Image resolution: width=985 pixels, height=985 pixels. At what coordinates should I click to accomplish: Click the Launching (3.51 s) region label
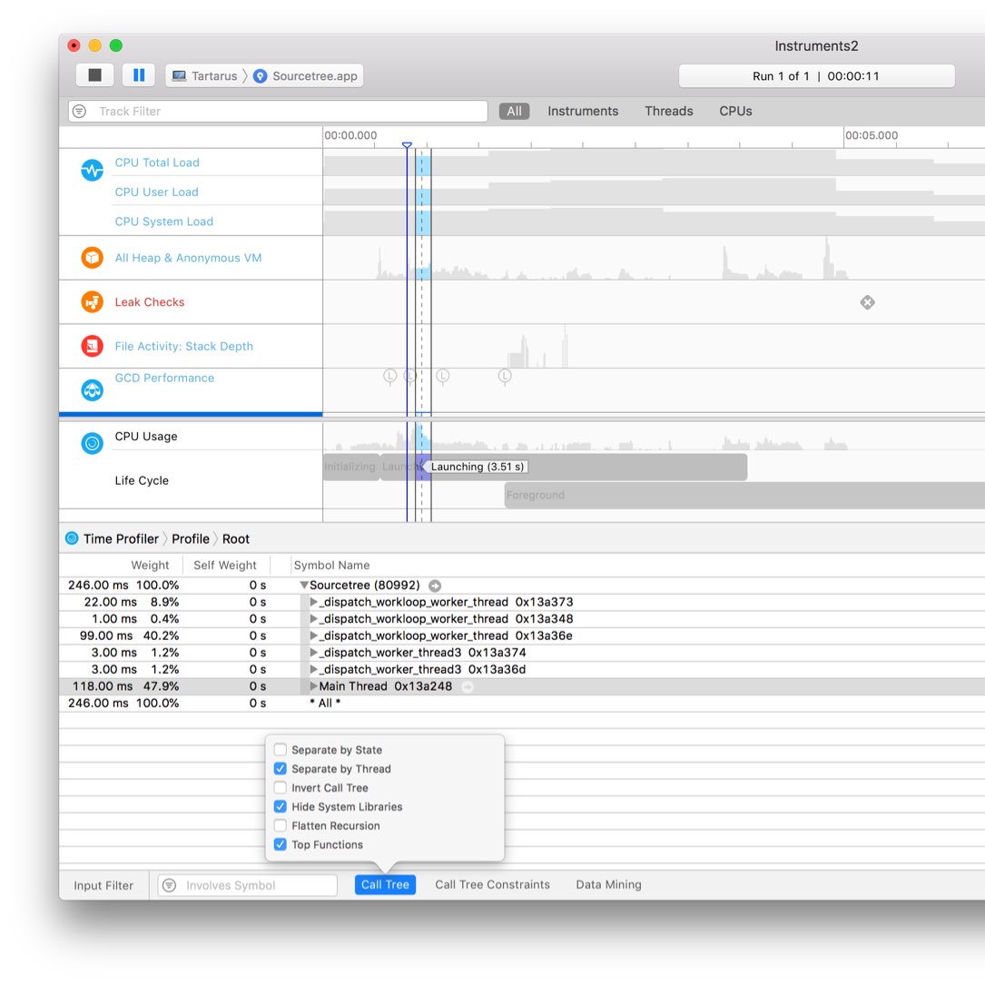coord(477,467)
